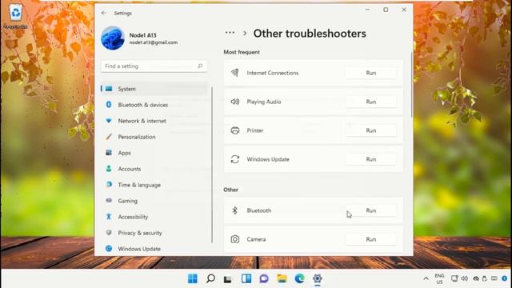Select Gaming in sidebar
Viewport: 512px width, 288px height.
coord(154,201)
